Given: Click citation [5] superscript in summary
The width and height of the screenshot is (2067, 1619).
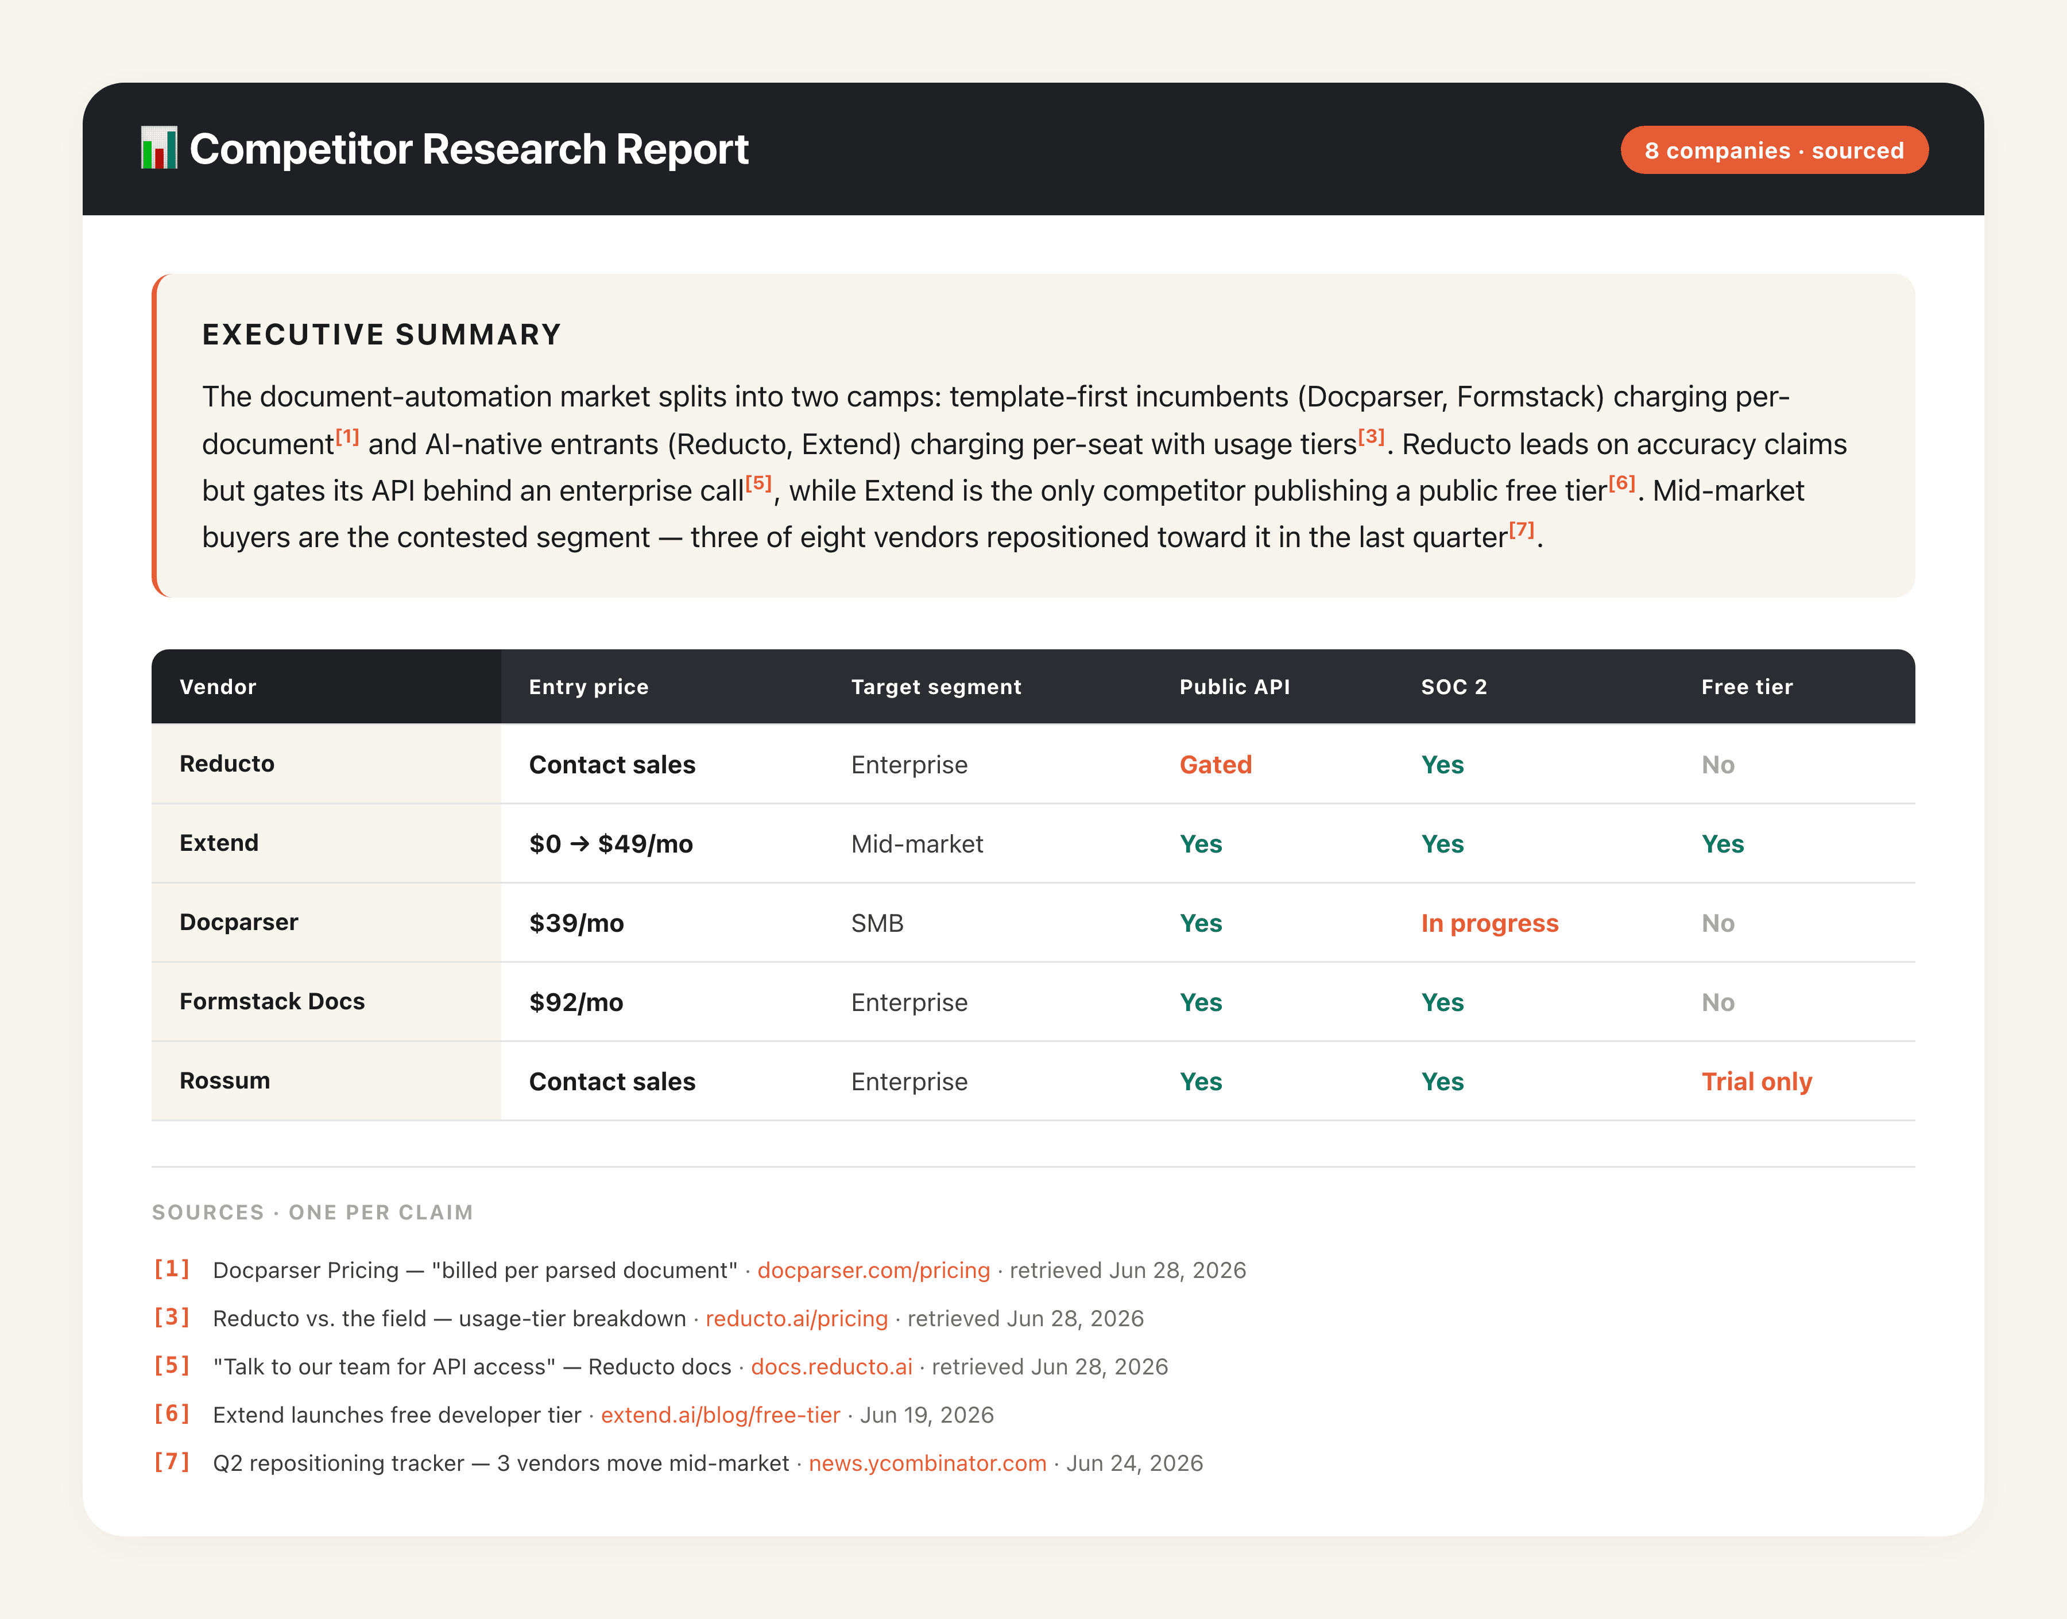Looking at the screenshot, I should coord(758,483).
